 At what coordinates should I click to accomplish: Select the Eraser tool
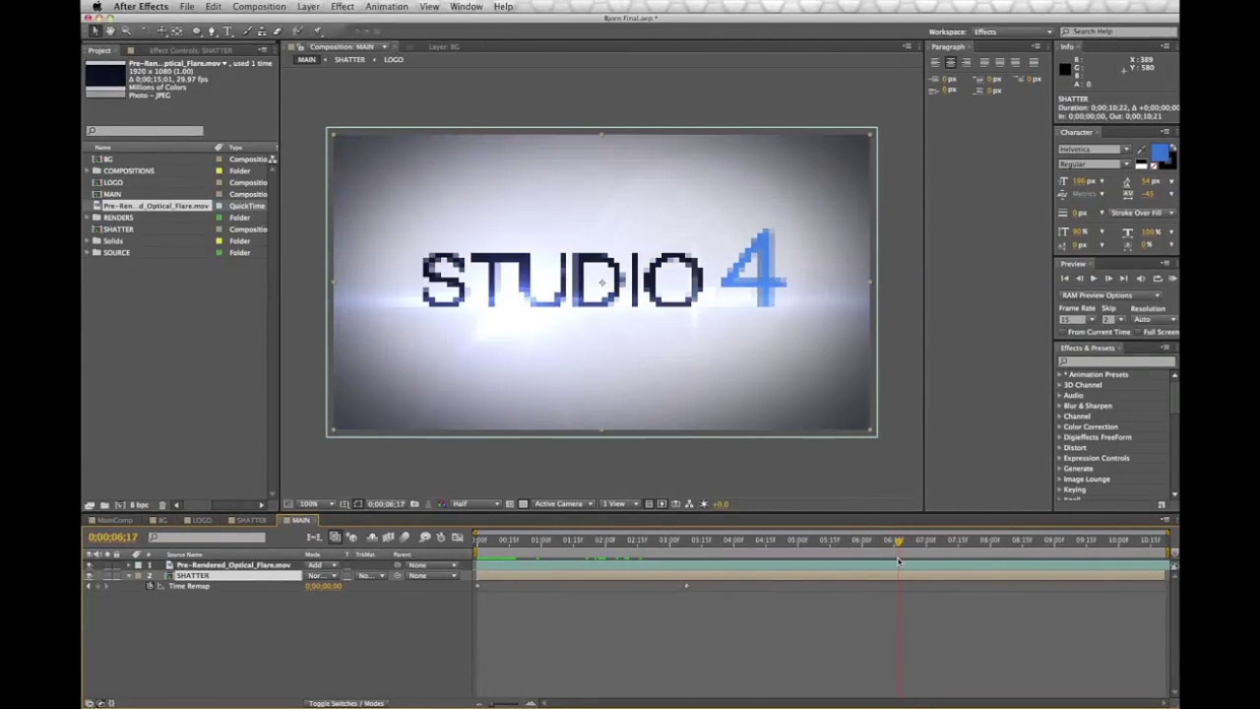277,31
